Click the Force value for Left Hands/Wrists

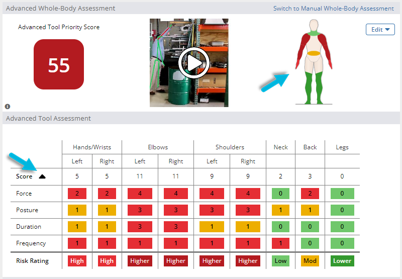coord(77,194)
